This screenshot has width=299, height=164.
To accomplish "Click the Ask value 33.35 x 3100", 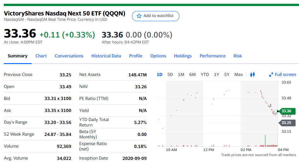I will click(x=58, y=110).
